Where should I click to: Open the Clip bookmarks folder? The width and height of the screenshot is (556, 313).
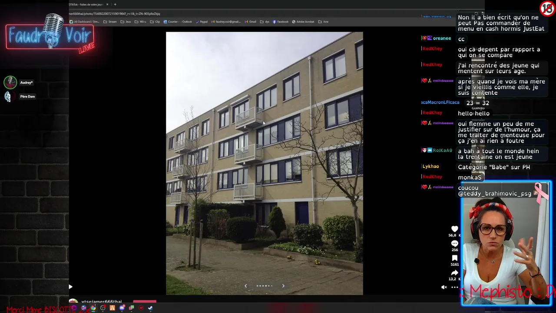pyautogui.click(x=155, y=22)
